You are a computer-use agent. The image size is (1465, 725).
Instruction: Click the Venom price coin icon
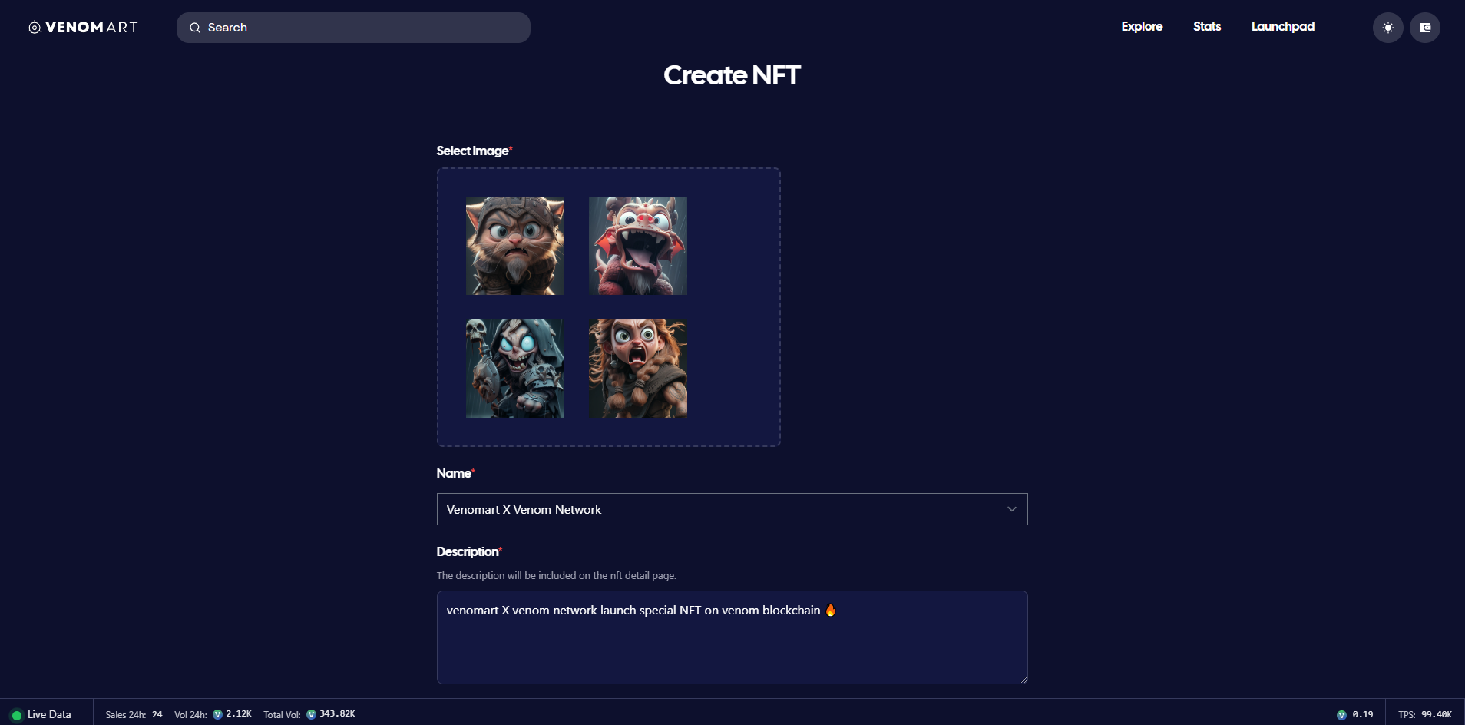[x=1341, y=715]
